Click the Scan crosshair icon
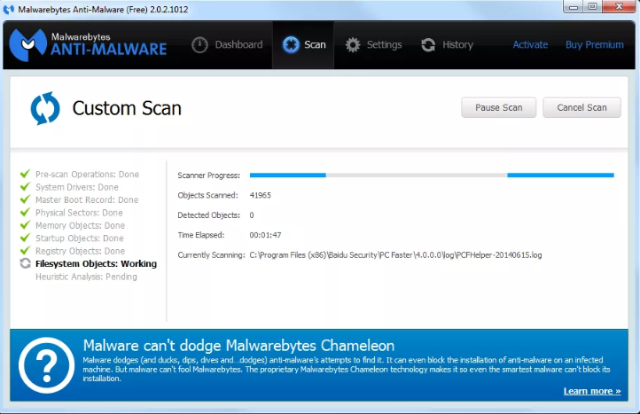Screen dimensions: 640x414 click(291, 44)
